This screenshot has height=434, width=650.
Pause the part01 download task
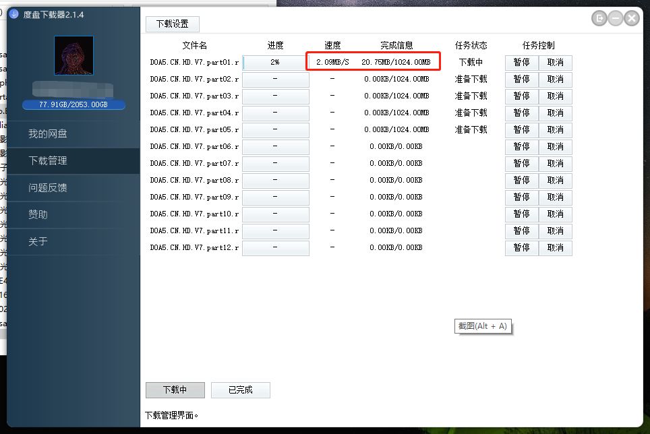point(521,62)
